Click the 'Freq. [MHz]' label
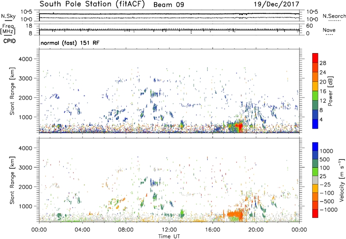The height and width of the screenshot is (239, 346). point(8,29)
